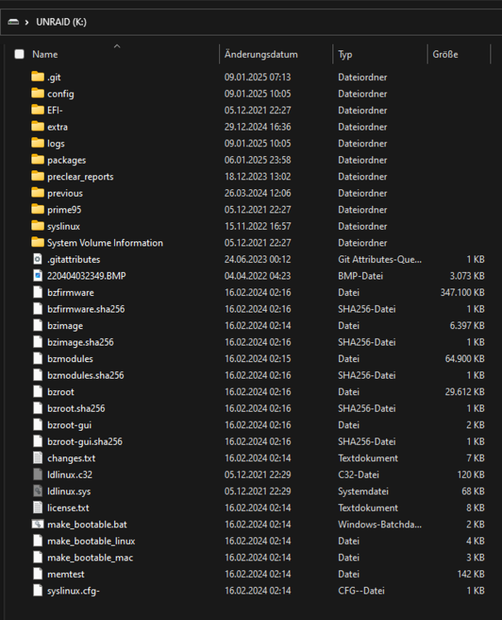
Task: Click the 64.900 KB size of bzmodules
Action: [x=465, y=359]
